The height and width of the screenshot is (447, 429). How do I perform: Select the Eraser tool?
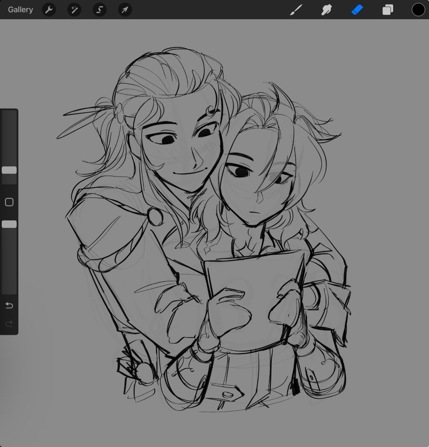tap(357, 10)
